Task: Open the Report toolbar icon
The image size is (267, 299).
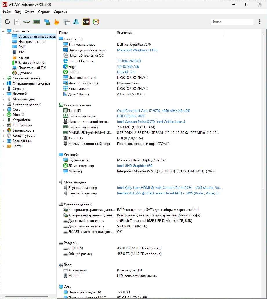Action: [17, 21]
